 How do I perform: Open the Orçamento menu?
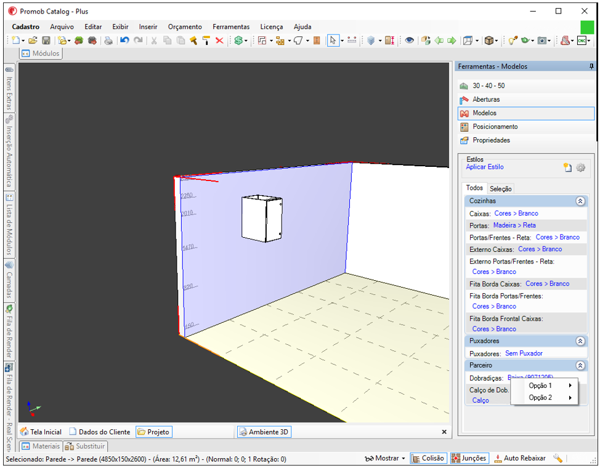[x=185, y=26]
